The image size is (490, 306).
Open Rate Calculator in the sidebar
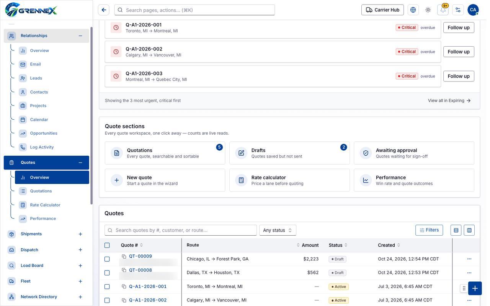pyautogui.click(x=52, y=205)
